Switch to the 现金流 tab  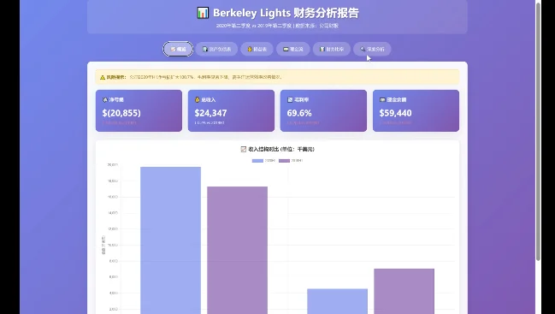(x=293, y=50)
